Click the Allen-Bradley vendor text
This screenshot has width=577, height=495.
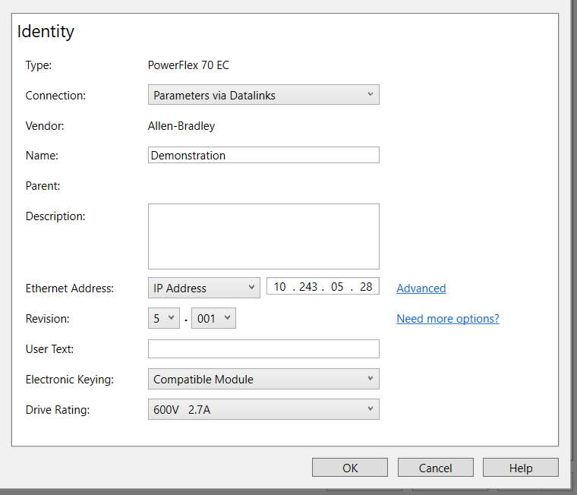[181, 126]
